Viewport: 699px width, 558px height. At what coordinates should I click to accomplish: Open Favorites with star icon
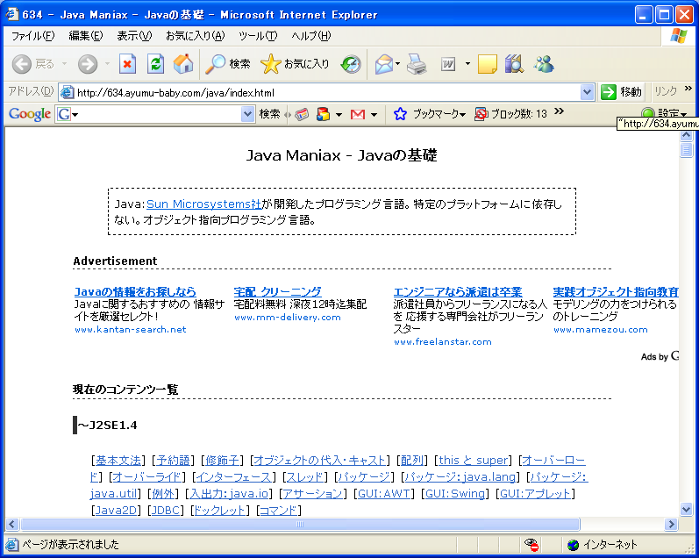click(270, 64)
